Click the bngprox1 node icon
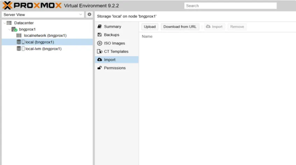 tap(14, 29)
